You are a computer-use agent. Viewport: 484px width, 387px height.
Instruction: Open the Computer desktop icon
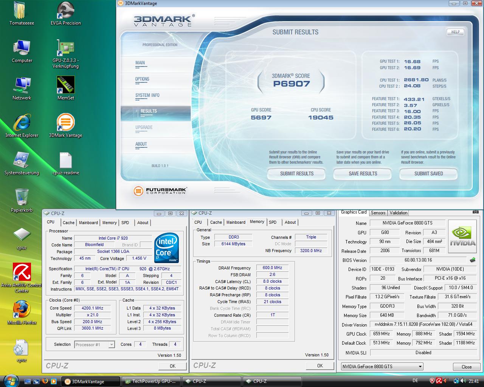pyautogui.click(x=22, y=51)
